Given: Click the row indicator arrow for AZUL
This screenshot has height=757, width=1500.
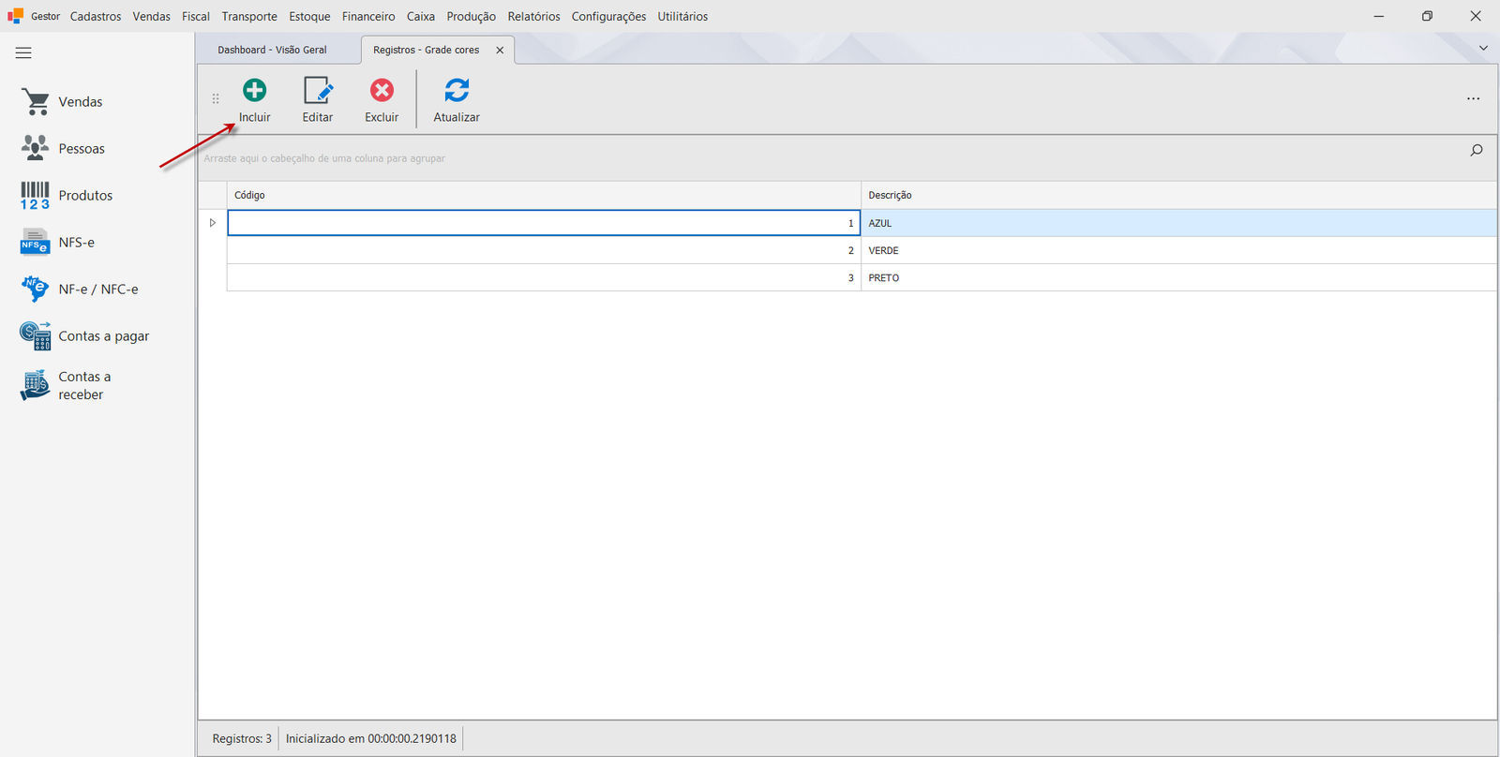Looking at the screenshot, I should (213, 223).
